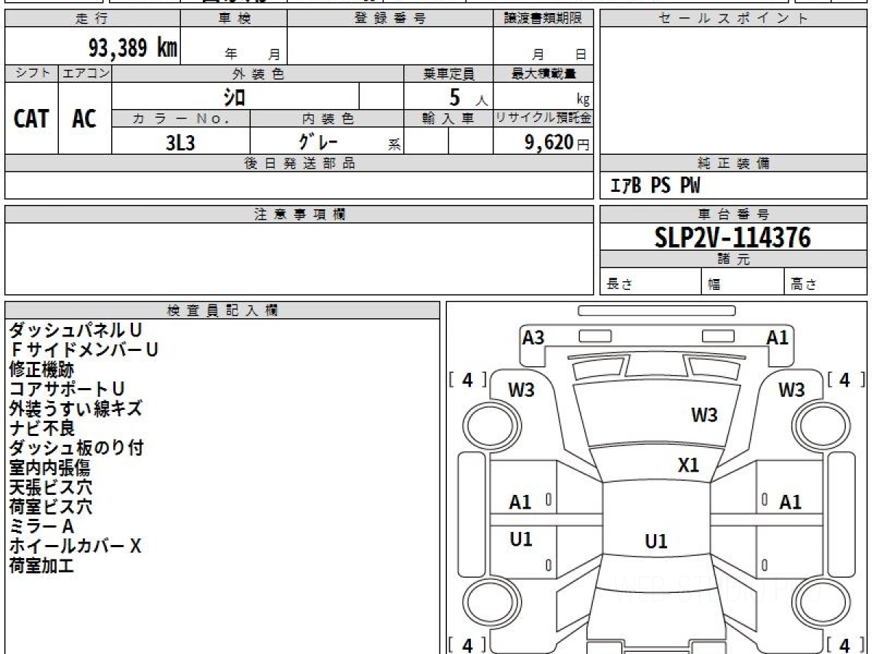Click the 外装色 header

point(258,73)
